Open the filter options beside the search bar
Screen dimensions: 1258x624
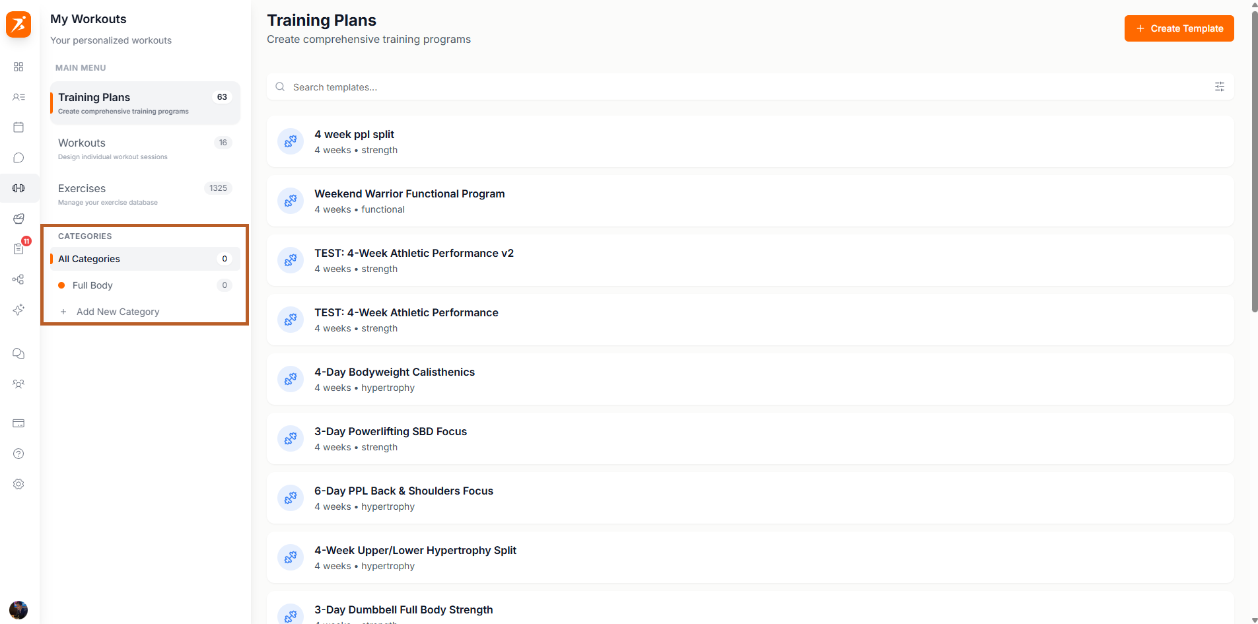pyautogui.click(x=1219, y=87)
